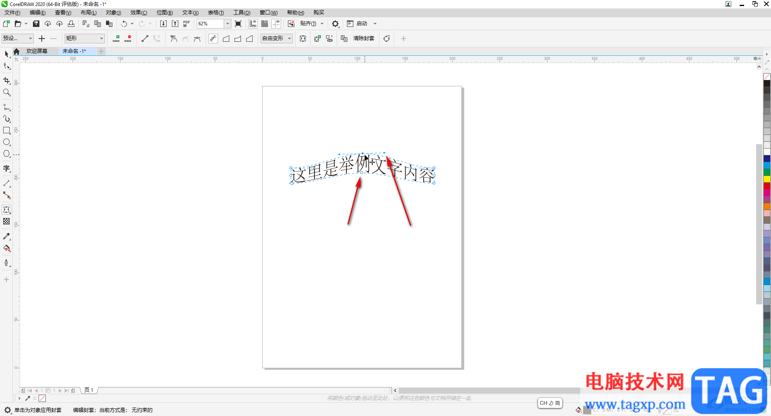Select the Polygon tool

click(6, 154)
